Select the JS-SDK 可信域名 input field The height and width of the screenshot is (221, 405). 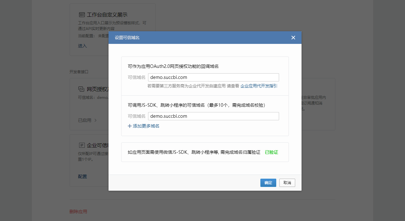tap(213, 116)
